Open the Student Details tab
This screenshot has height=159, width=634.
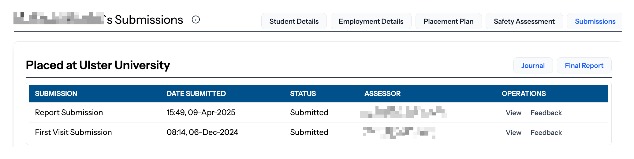pos(294,21)
